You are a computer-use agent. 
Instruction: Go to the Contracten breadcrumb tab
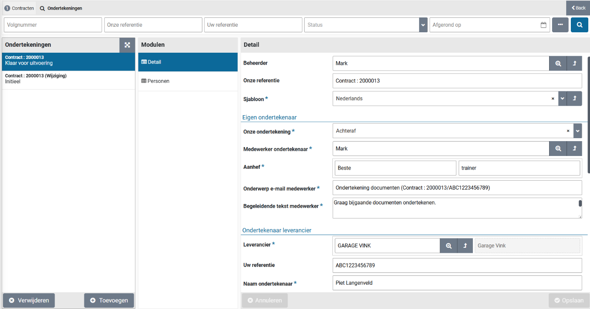[20, 8]
